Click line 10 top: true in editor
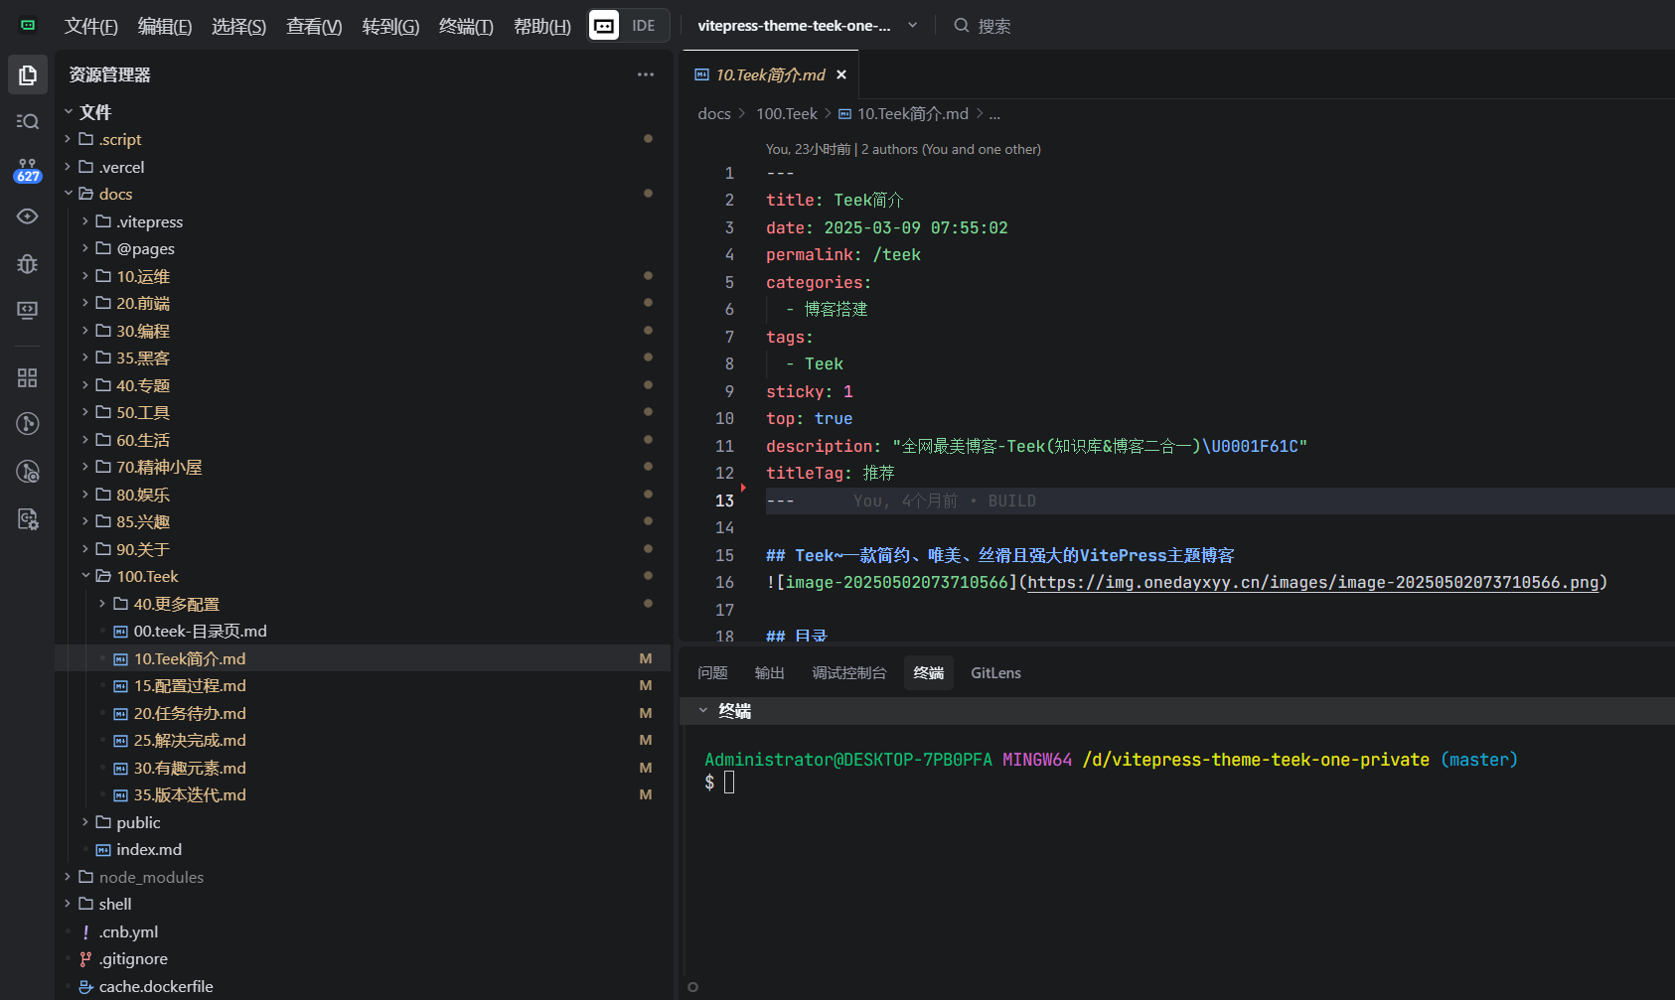Image resolution: width=1675 pixels, height=1000 pixels. 809,419
